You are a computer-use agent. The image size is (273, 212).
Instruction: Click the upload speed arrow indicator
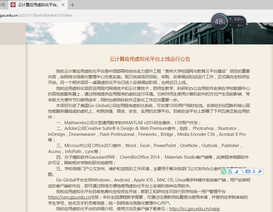pos(231,19)
